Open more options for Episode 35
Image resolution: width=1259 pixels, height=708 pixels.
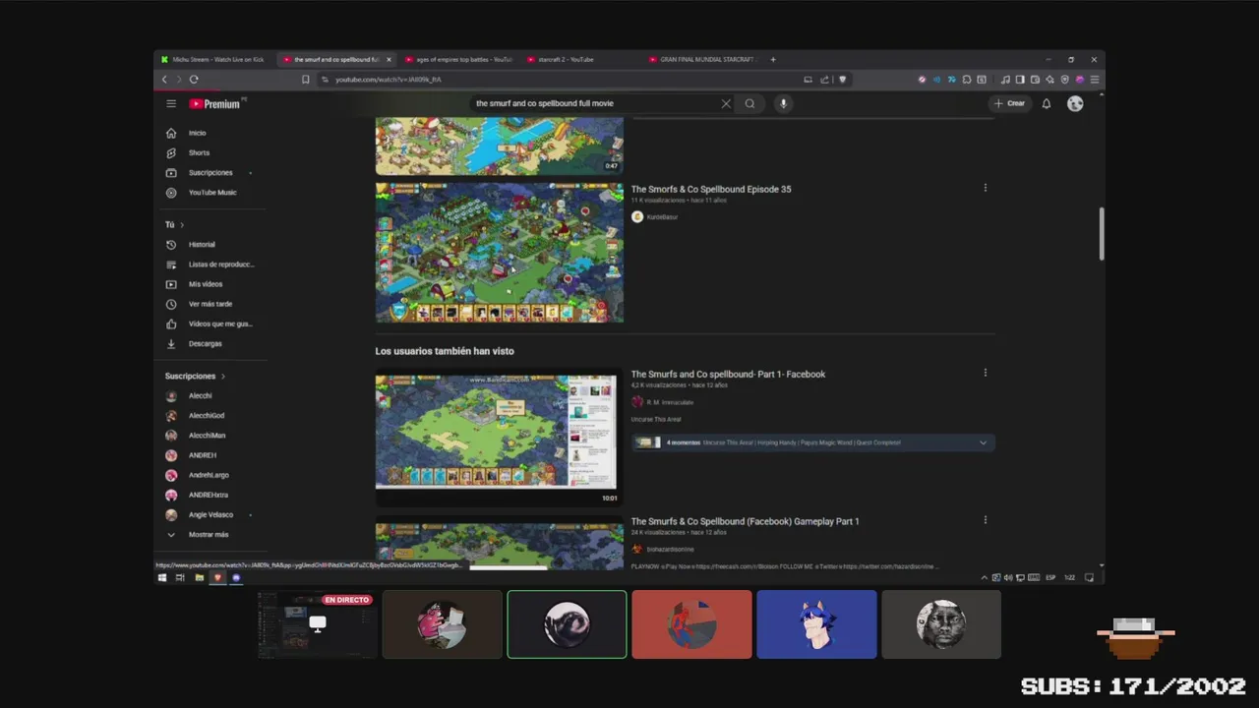tap(985, 188)
